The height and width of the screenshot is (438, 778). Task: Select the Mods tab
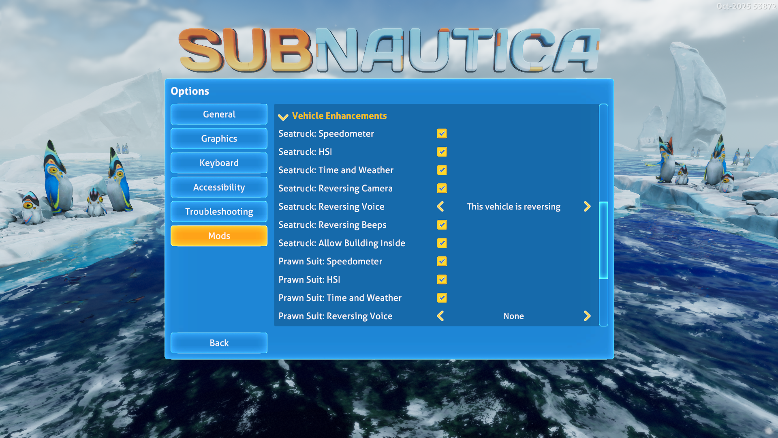(x=219, y=236)
